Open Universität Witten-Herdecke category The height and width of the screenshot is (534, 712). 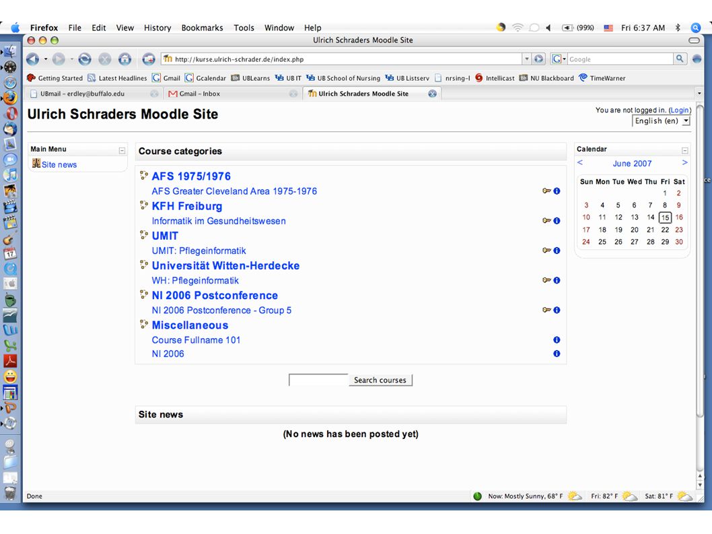(225, 266)
